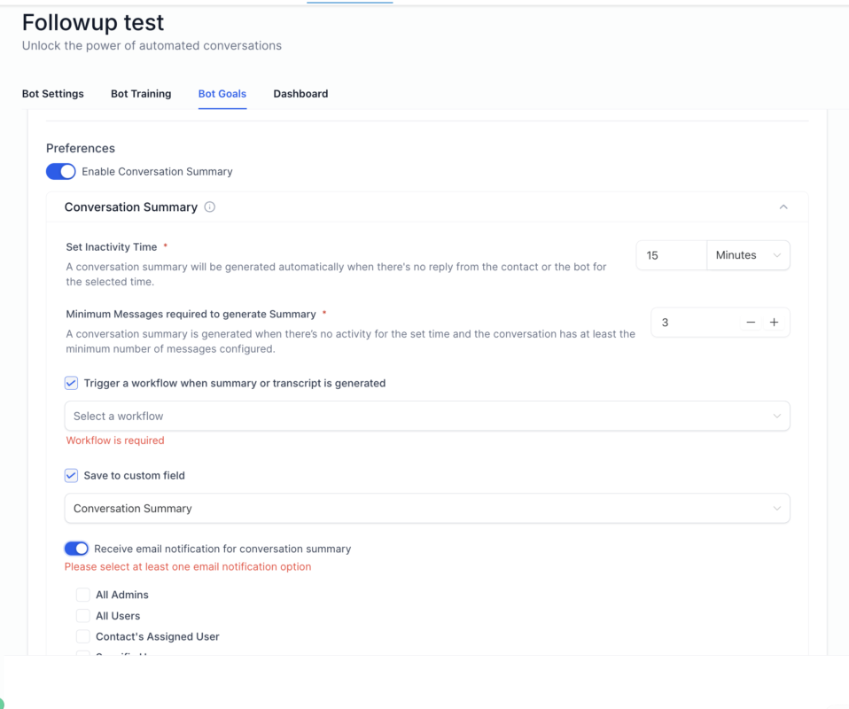The image size is (849, 709).
Task: Open the Bot Training tab
Action: click(x=140, y=93)
